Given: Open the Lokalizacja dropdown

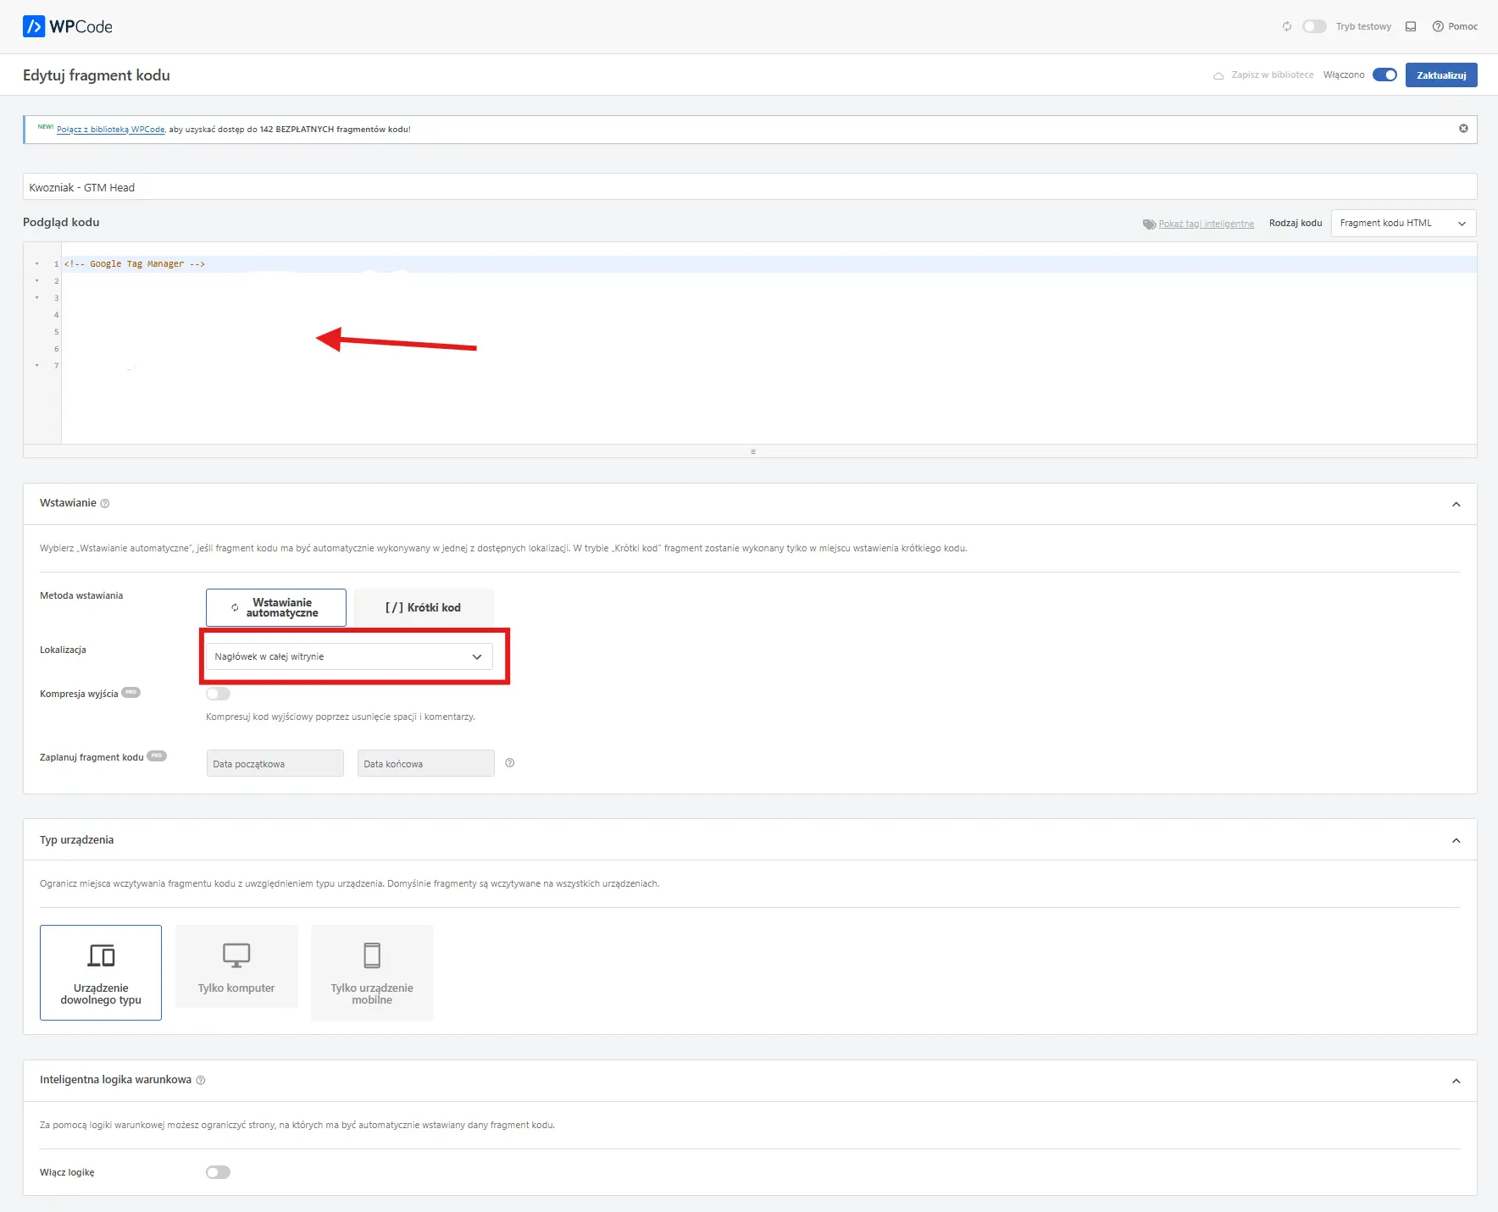Looking at the screenshot, I should point(349,656).
